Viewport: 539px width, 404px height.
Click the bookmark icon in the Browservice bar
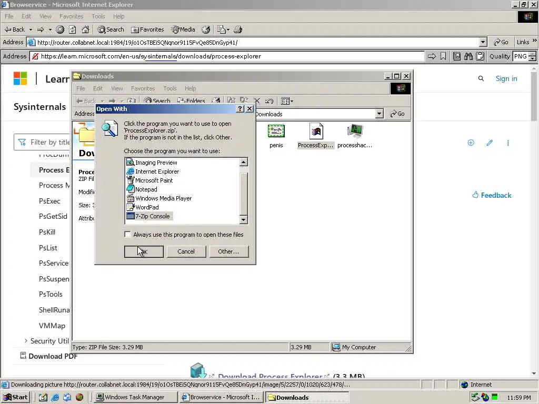click(x=443, y=56)
